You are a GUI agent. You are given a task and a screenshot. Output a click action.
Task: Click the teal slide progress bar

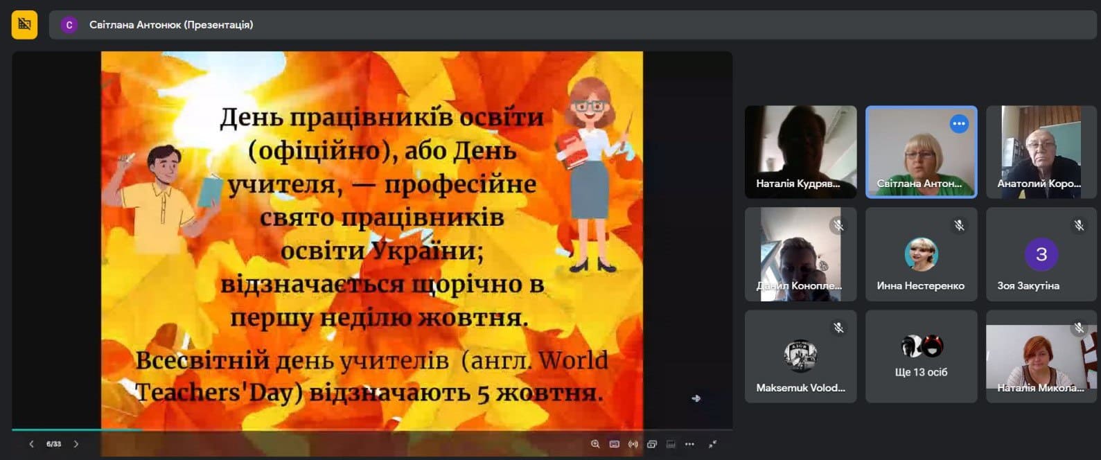click(x=77, y=430)
